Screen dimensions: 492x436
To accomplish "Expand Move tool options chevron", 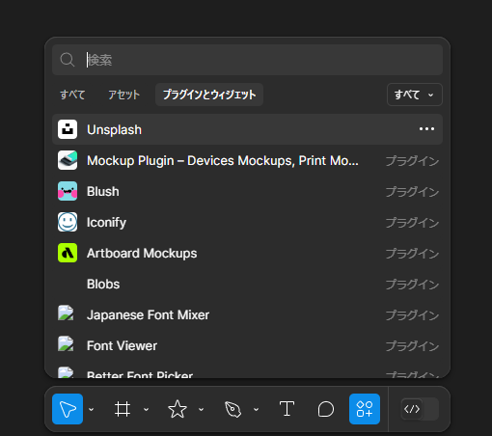I will click(92, 409).
